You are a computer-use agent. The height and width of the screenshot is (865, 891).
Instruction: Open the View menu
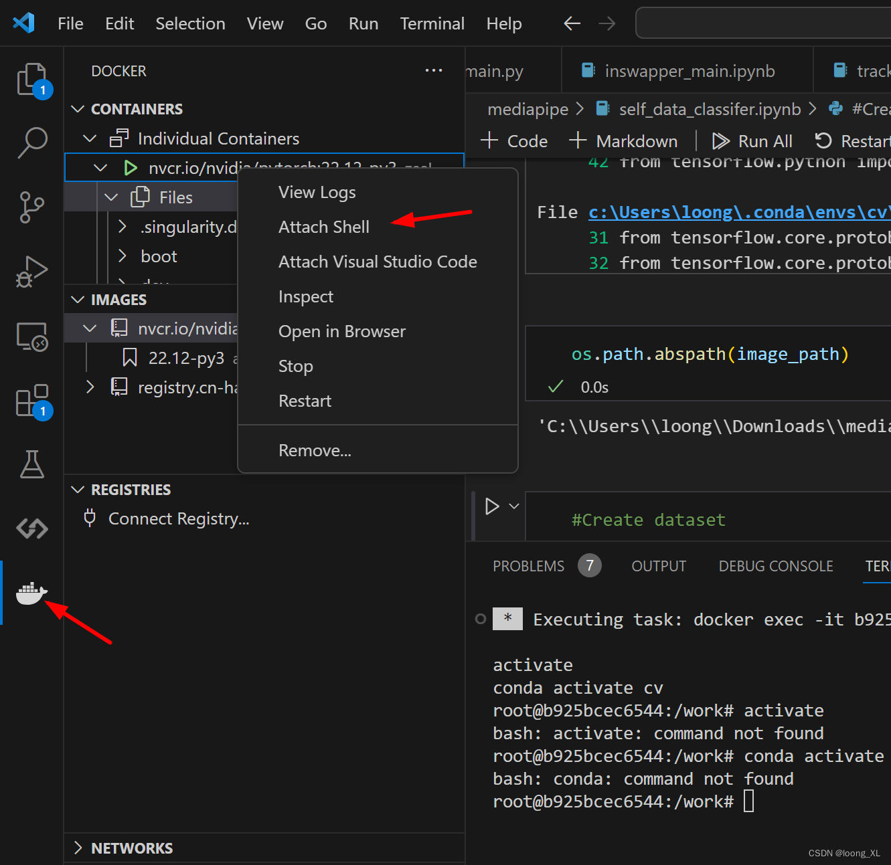[x=265, y=23]
